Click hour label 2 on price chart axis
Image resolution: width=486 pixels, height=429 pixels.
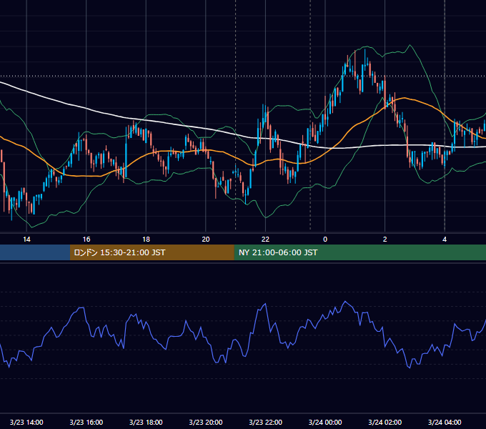tap(385, 240)
